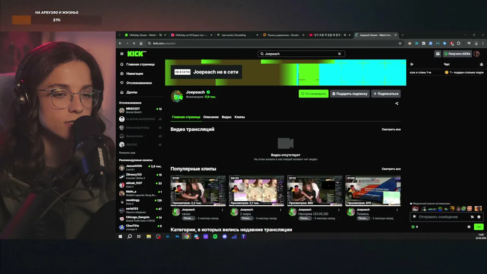Switch to the Клипы tab
The image size is (487, 274).
(x=240, y=117)
